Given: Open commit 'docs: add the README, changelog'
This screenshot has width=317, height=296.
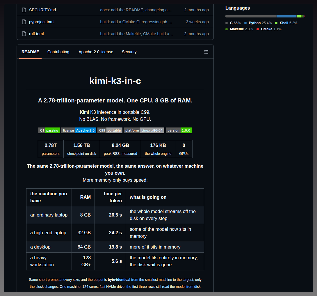Looking at the screenshot, I should [136, 10].
